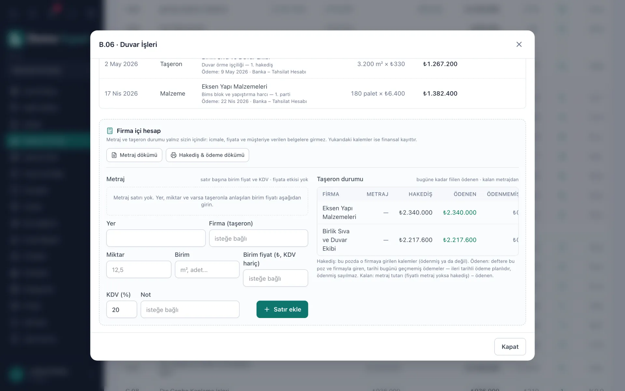Edit the KDV (%) value field
The image size is (625, 391).
point(121,309)
